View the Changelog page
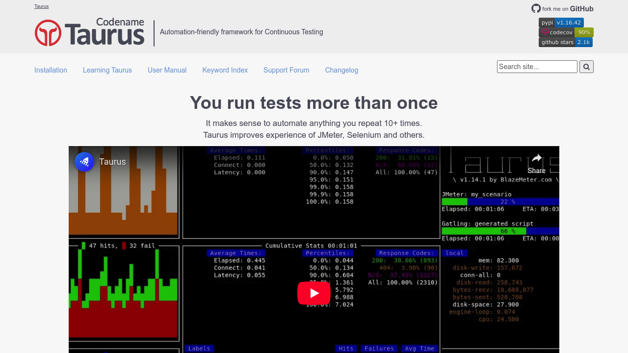Viewport: 628px width, 353px height. [341, 70]
